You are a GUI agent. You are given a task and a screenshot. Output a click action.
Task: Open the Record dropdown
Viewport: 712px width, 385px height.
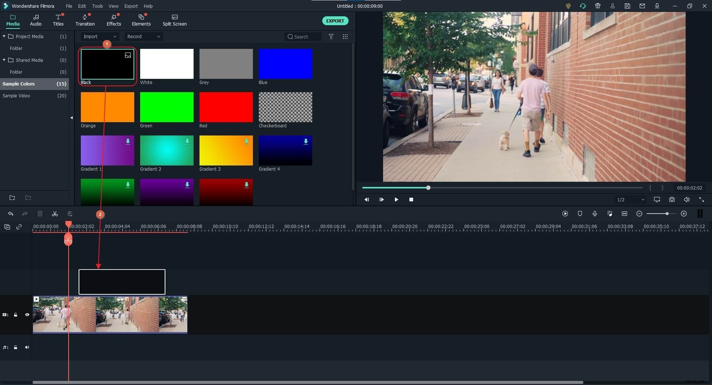(x=144, y=36)
